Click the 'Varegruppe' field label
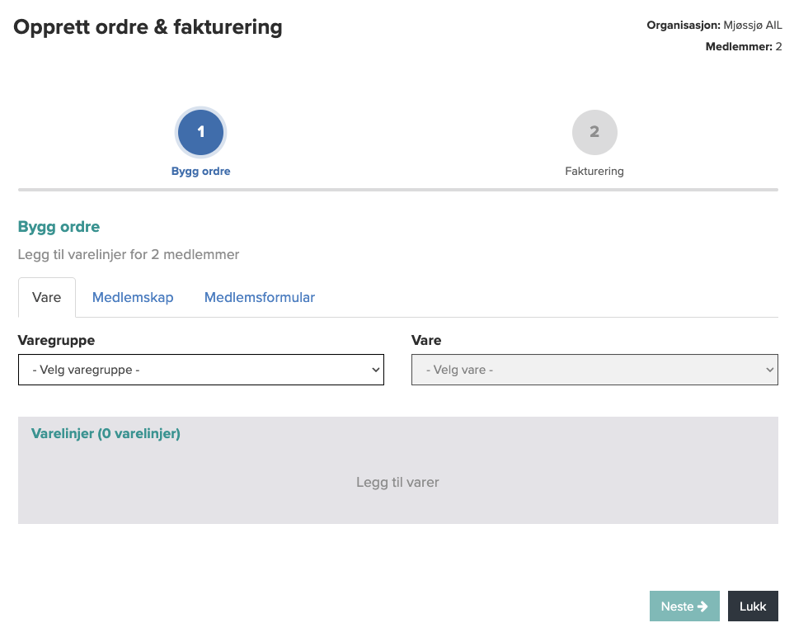 (56, 340)
